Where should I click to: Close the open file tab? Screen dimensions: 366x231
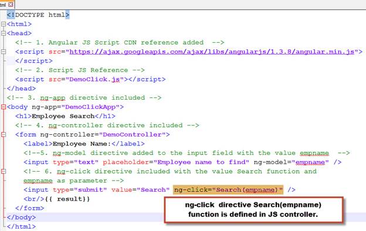coord(11,5)
